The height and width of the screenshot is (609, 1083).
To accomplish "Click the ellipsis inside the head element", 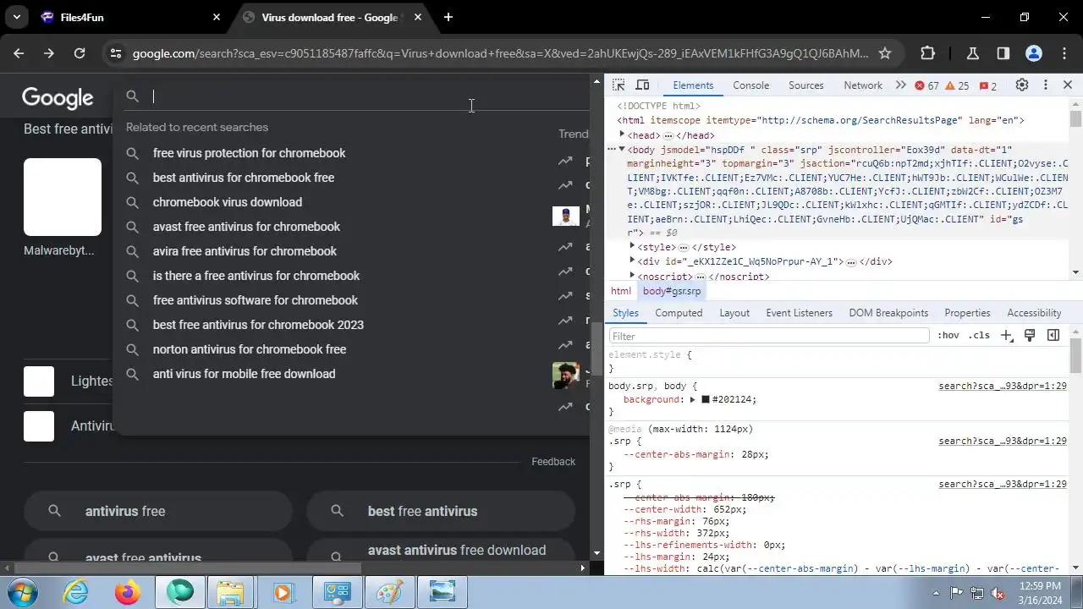I will point(668,135).
